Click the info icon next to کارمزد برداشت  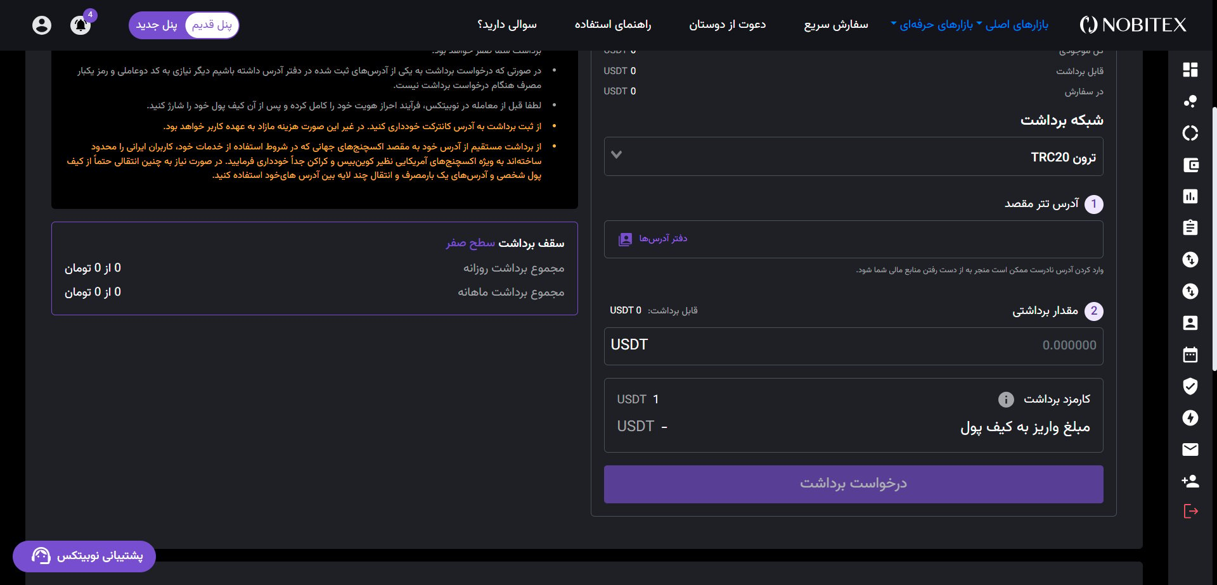pos(1006,399)
